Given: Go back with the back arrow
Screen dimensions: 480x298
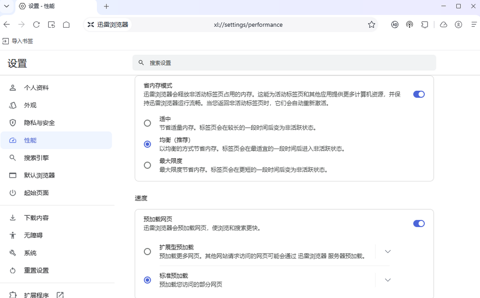Looking at the screenshot, I should click(6, 25).
